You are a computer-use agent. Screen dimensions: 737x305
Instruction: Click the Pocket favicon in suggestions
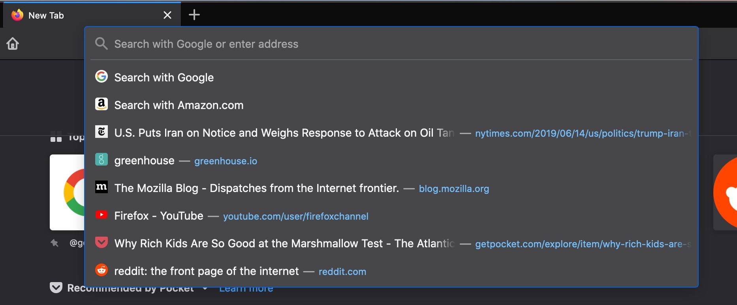click(102, 243)
